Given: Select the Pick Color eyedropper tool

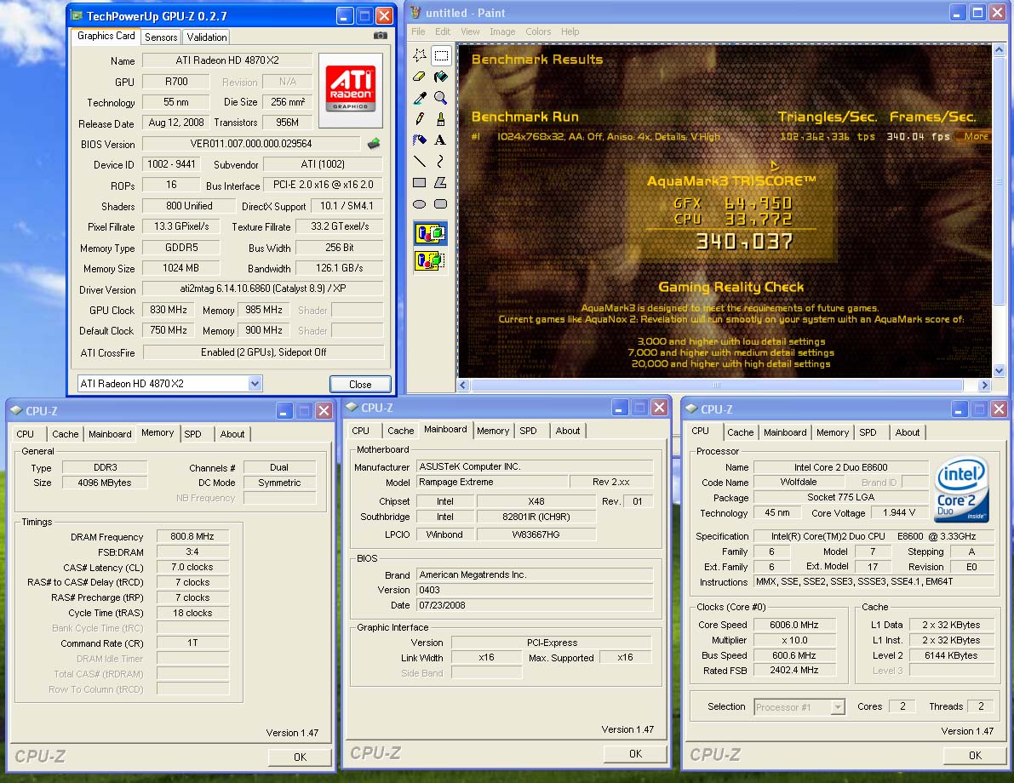Looking at the screenshot, I should 419,98.
